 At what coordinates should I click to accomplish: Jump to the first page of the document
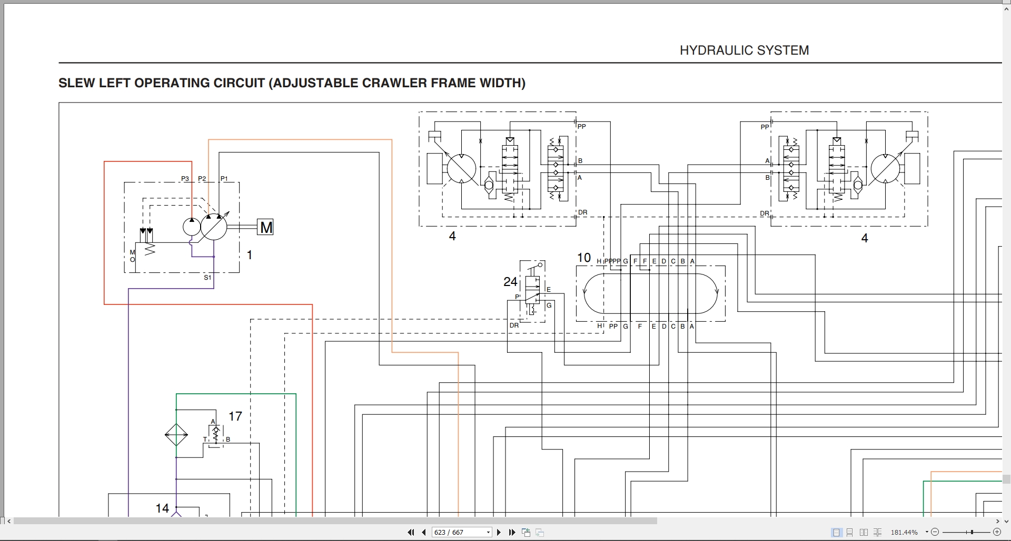(x=411, y=532)
